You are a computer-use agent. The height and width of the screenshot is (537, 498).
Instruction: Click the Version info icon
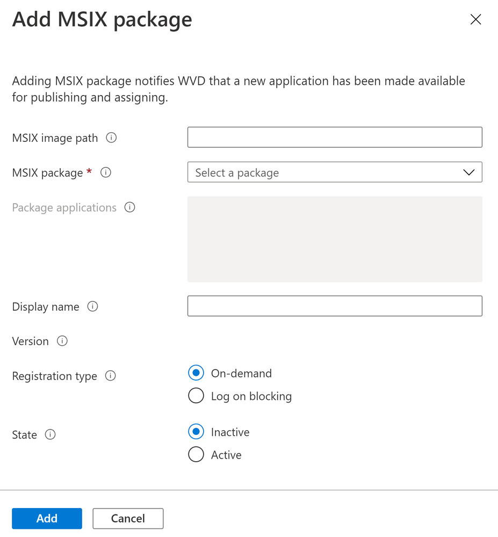(x=62, y=341)
